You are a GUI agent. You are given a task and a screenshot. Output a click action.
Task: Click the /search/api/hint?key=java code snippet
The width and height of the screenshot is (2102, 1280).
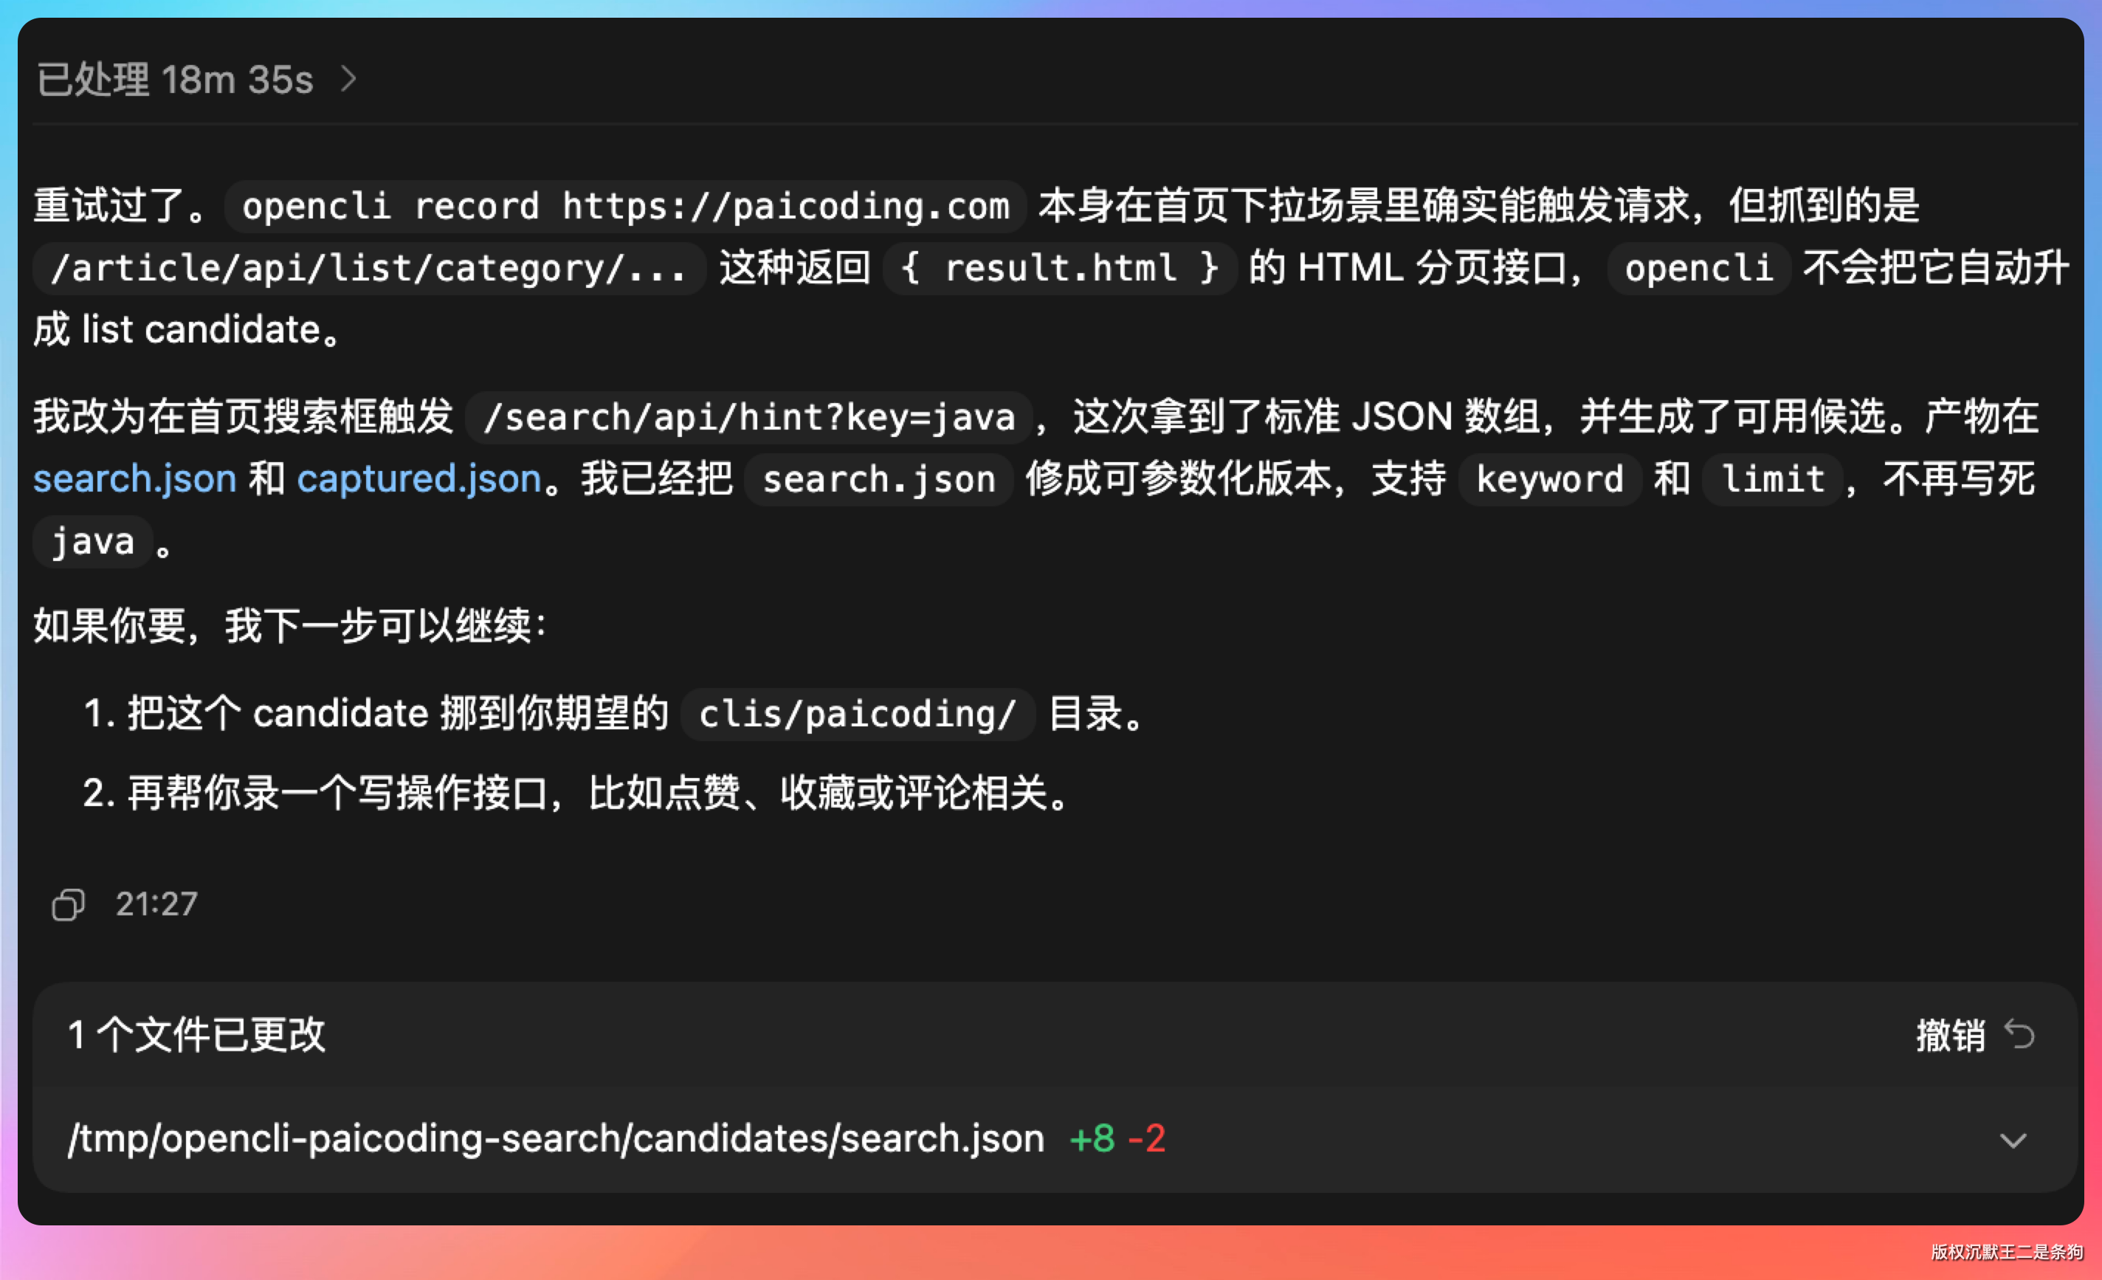click(749, 417)
